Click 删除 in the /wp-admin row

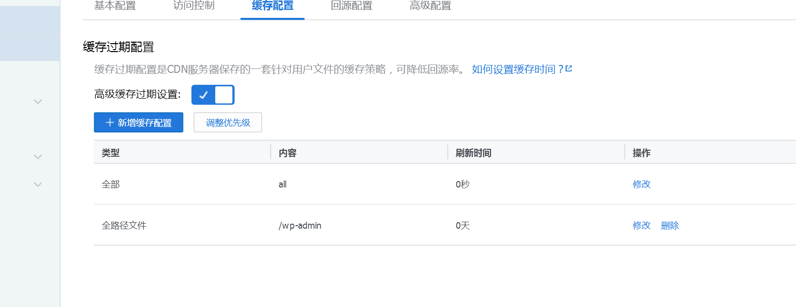670,225
